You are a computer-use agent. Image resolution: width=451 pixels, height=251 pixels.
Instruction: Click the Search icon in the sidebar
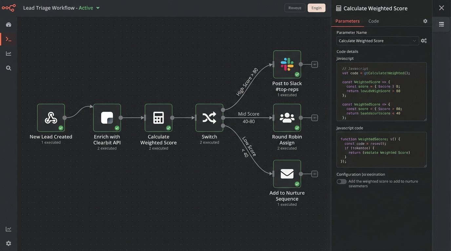click(9, 68)
